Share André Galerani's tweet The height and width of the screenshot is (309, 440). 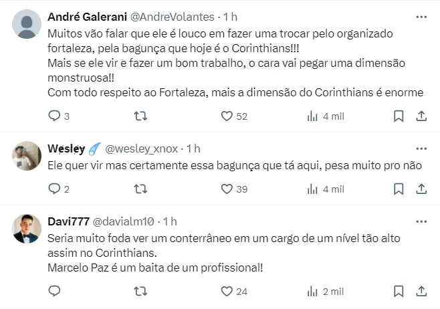pos(421,116)
